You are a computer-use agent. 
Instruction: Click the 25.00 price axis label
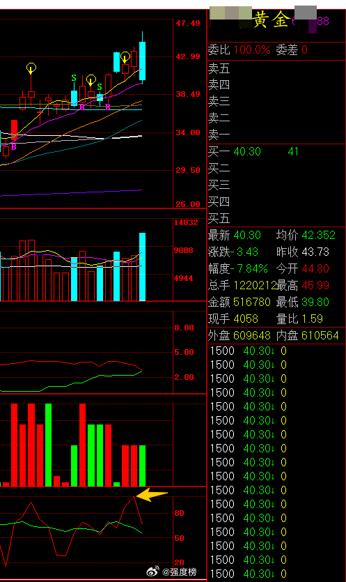pyautogui.click(x=188, y=204)
